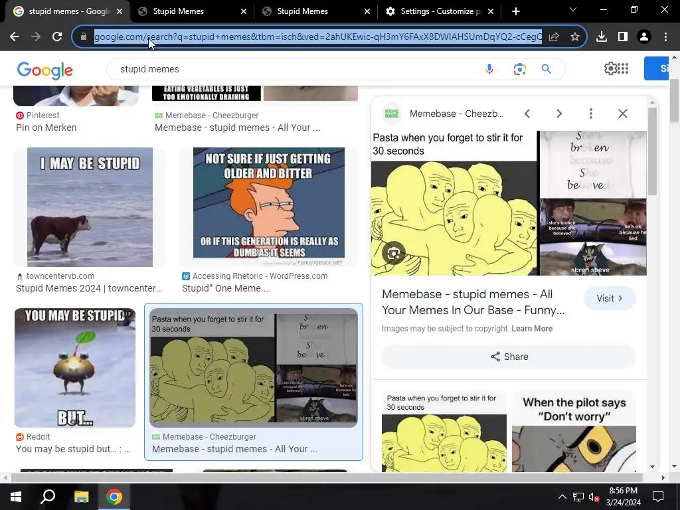Click the page's vertical scrollbar thumb at right edge
The width and height of the screenshot is (680, 510).
[675, 100]
